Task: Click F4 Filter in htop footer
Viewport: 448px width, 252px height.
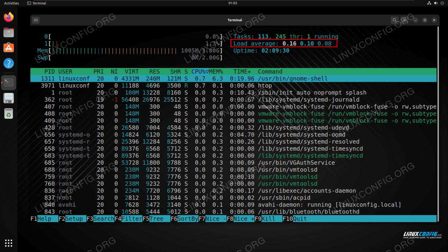Action: 128,219
